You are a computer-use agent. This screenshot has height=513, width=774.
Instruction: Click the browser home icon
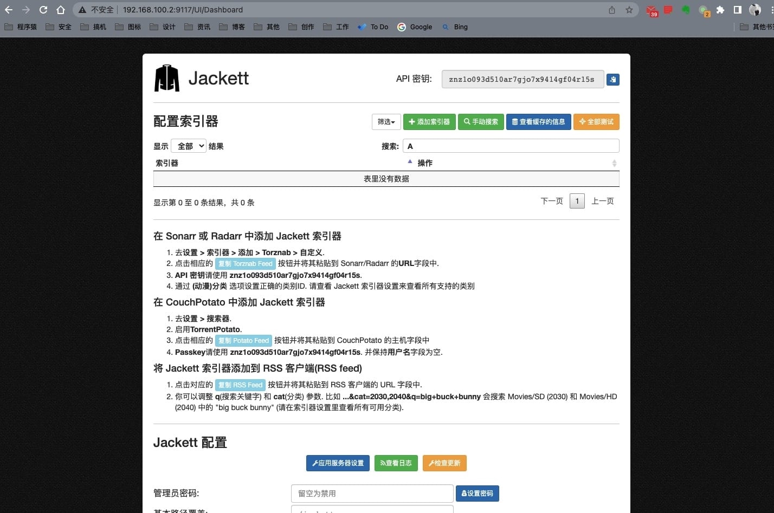(61, 10)
